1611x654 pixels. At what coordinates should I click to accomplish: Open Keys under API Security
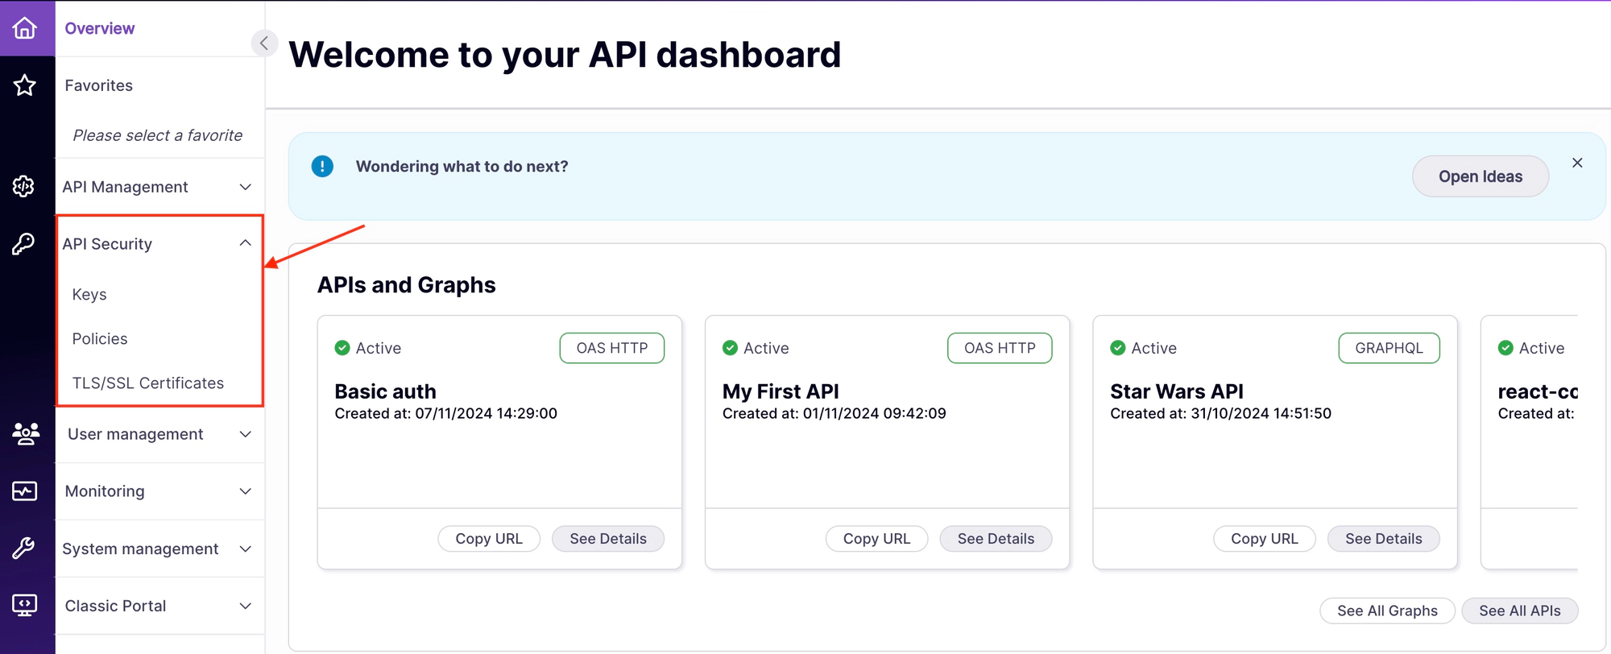[89, 295]
